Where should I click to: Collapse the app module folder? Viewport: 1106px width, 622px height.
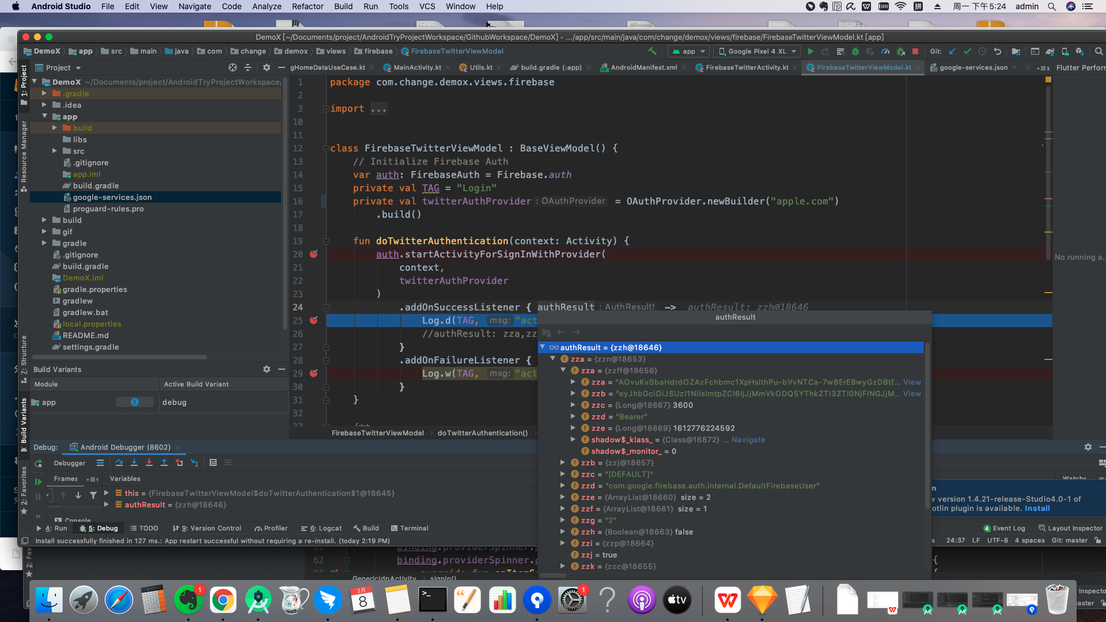44,116
